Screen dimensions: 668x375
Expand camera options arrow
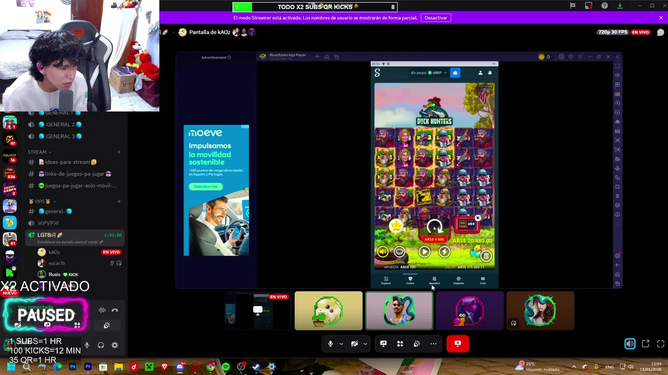coord(365,344)
